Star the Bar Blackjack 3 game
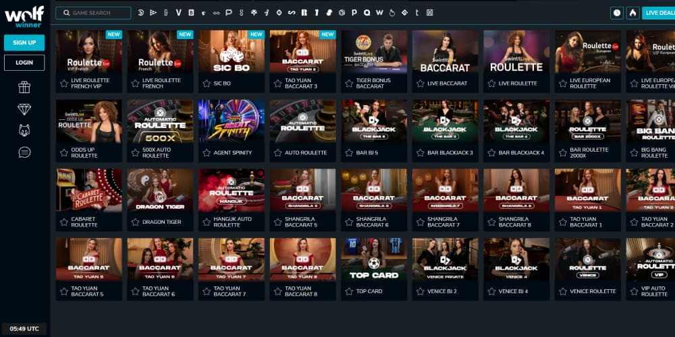 (420, 152)
